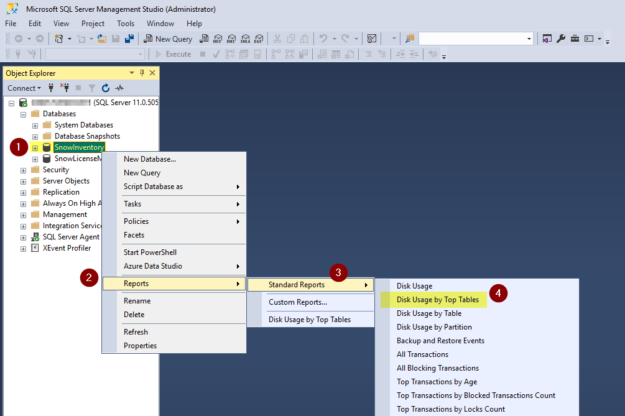Viewport: 625px width, 416px height.
Task: Click the Filter icon in Object Explorer
Action: 91,88
